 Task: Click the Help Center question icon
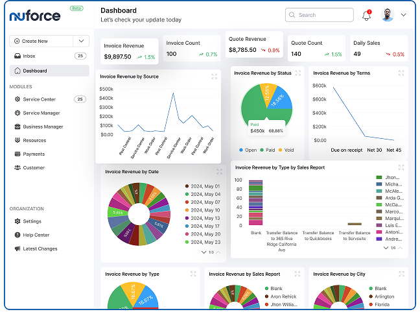(17, 235)
